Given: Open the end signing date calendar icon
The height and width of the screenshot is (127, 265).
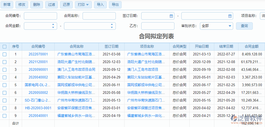Looking at the screenshot, I should click(230, 16).
